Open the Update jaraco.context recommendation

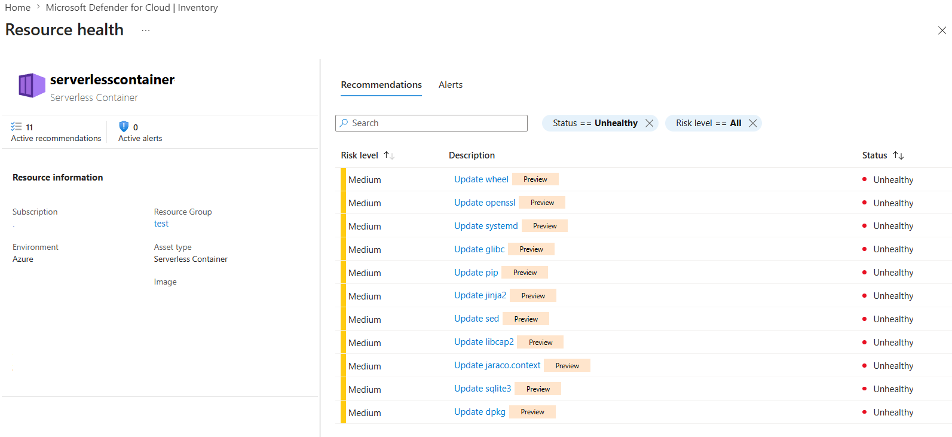click(497, 365)
